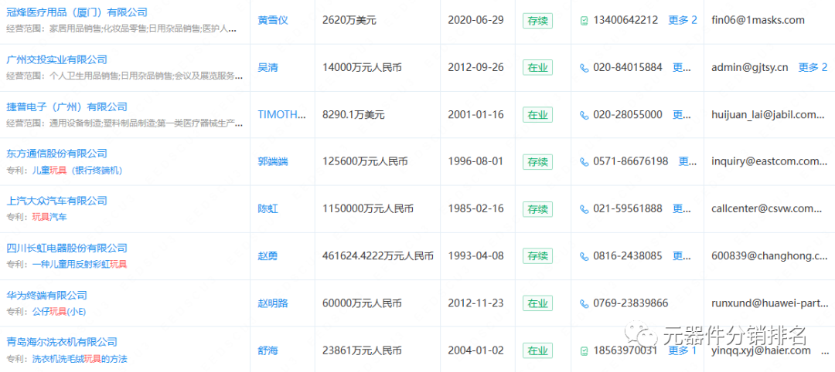This screenshot has height=372, width=835.
Task: Open legal representative TIMOTH...
Action: tap(282, 115)
